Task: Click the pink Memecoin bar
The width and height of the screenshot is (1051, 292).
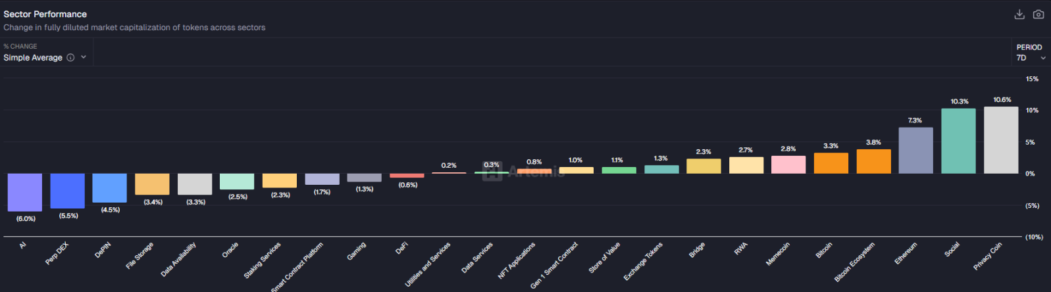Action: click(788, 164)
